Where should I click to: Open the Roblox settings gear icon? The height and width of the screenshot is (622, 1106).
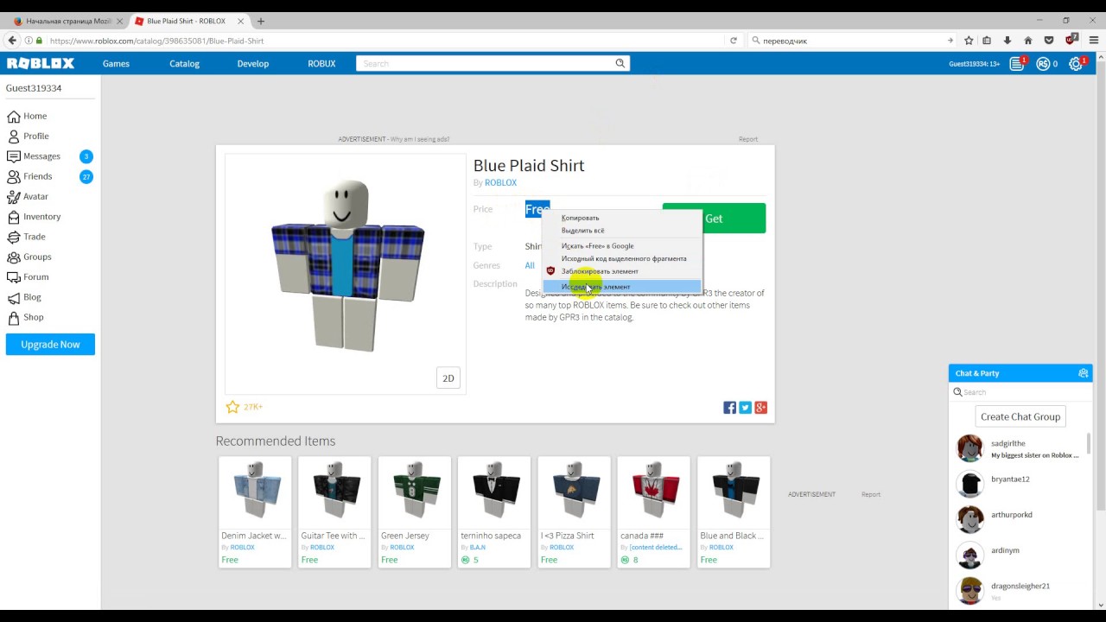(1076, 64)
